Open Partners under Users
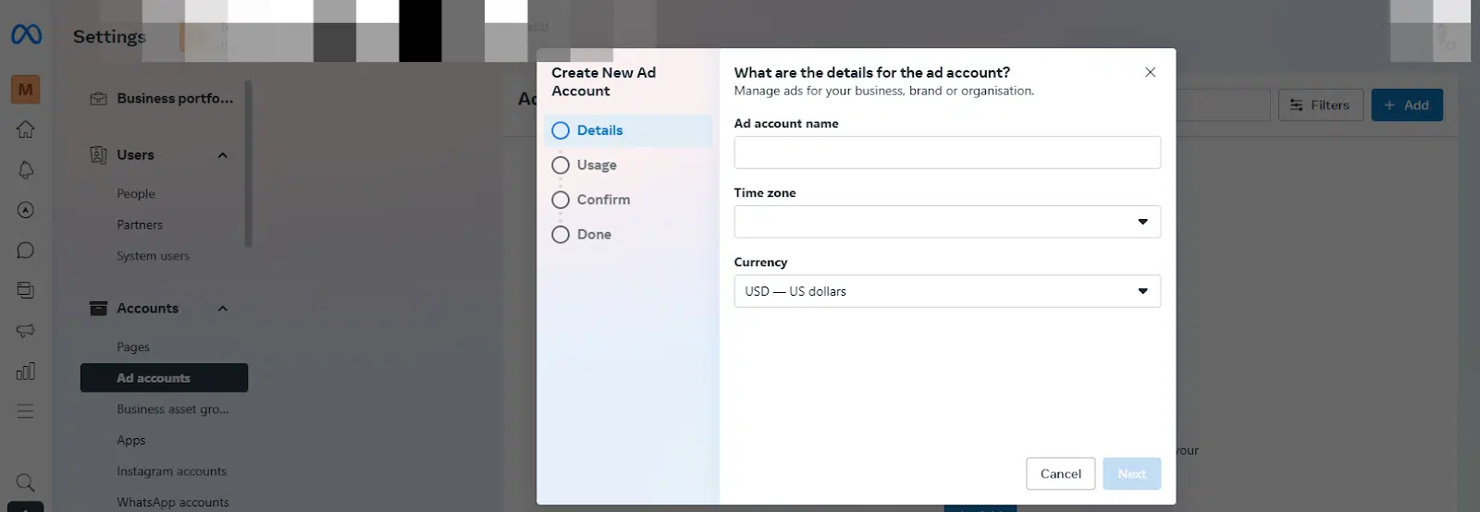Viewport: 1480px width, 512px height. (140, 225)
